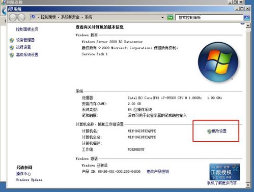The width and height of the screenshot is (254, 192).
Task: Open 远程设置 link
Action: tap(23, 47)
